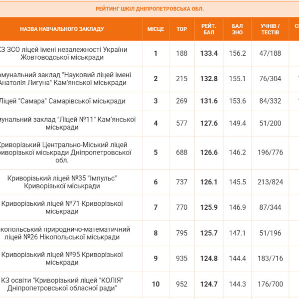The image size is (299, 299).
Task: Select the TOP value 688
Action: pyautogui.click(x=181, y=152)
